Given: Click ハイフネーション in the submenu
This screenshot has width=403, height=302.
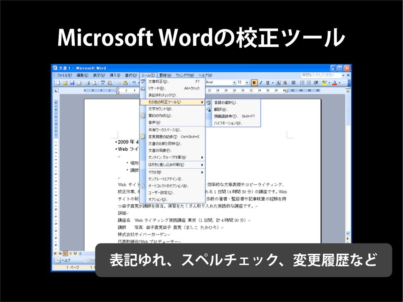Looking at the screenshot, I should pyautogui.click(x=233, y=123).
